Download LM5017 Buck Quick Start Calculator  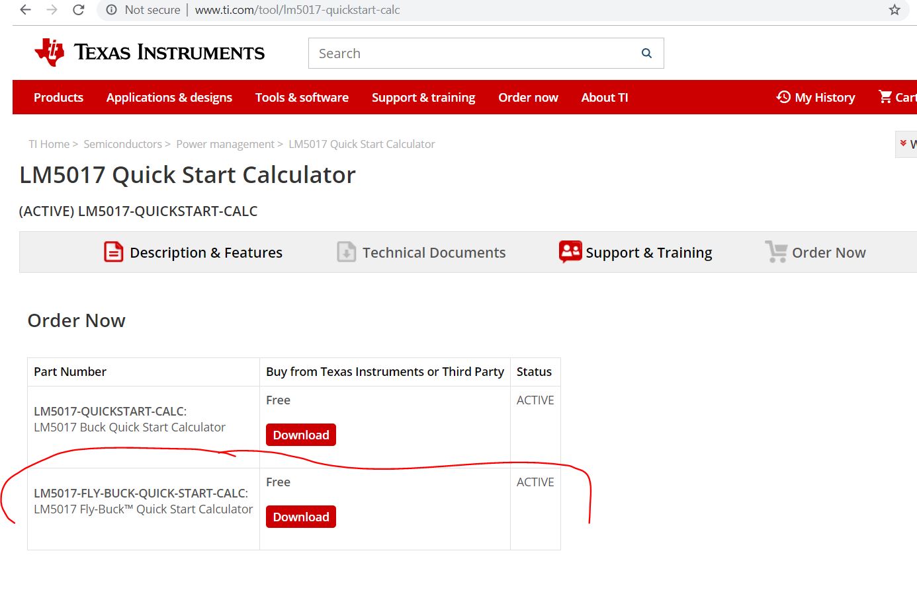301,435
